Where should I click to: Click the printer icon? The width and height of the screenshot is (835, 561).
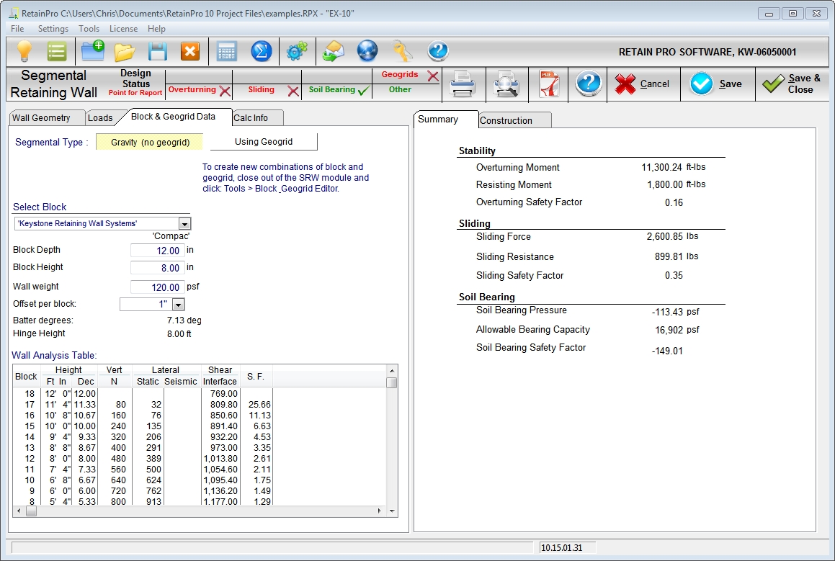point(462,84)
